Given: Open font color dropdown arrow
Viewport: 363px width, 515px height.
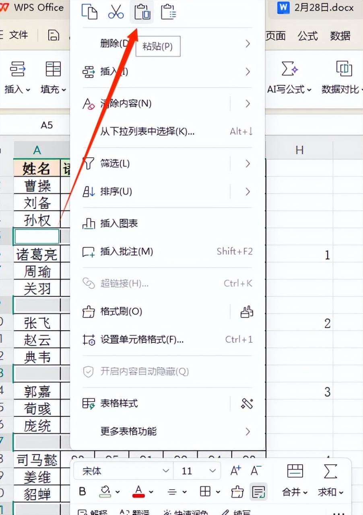Looking at the screenshot, I should pos(151,492).
